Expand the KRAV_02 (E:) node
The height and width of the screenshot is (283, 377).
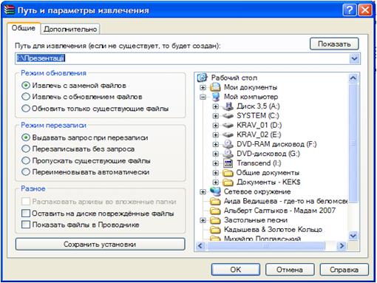pyautogui.click(x=216, y=134)
